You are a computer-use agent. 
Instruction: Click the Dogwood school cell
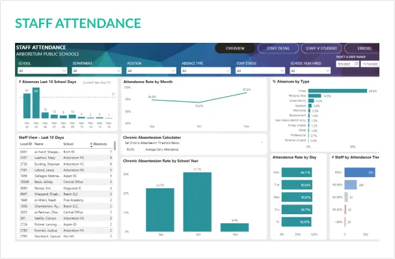pyautogui.click(x=72, y=188)
